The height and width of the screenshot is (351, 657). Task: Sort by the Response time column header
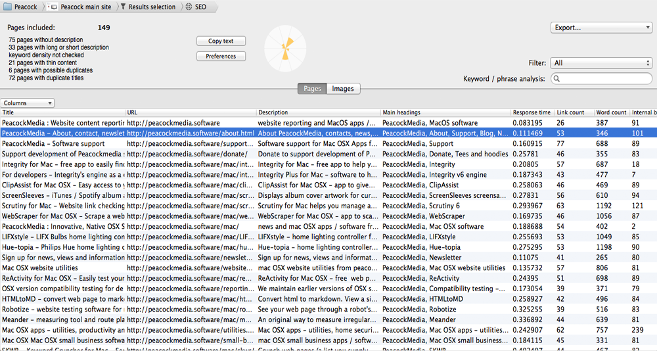click(532, 112)
